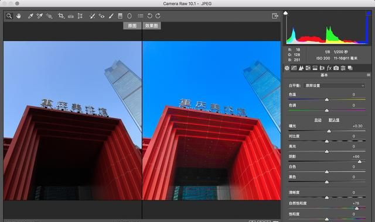
Task: Click the exposure slider handle
Action: click(329, 131)
